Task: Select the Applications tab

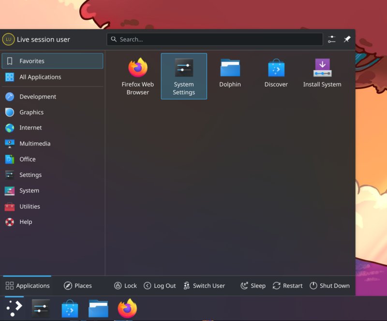Action: click(x=28, y=285)
